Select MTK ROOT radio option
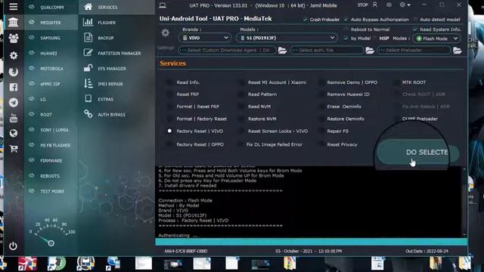 pyautogui.click(x=396, y=82)
